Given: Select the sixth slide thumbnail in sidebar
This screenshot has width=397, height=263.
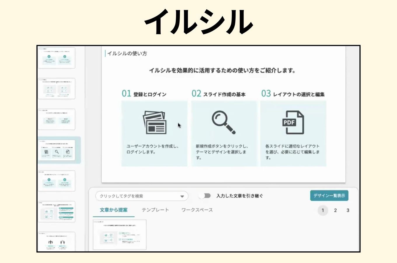Looking at the screenshot, I should coord(57,212).
